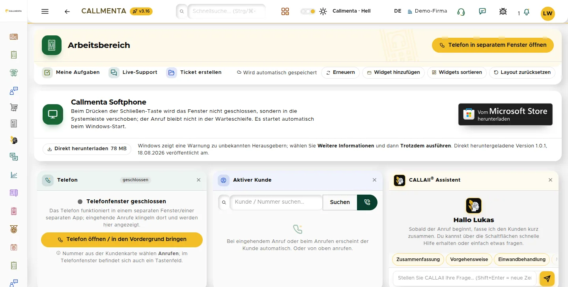Close the Aktiver Kunde widget
568x287 pixels.
pyautogui.click(x=374, y=180)
